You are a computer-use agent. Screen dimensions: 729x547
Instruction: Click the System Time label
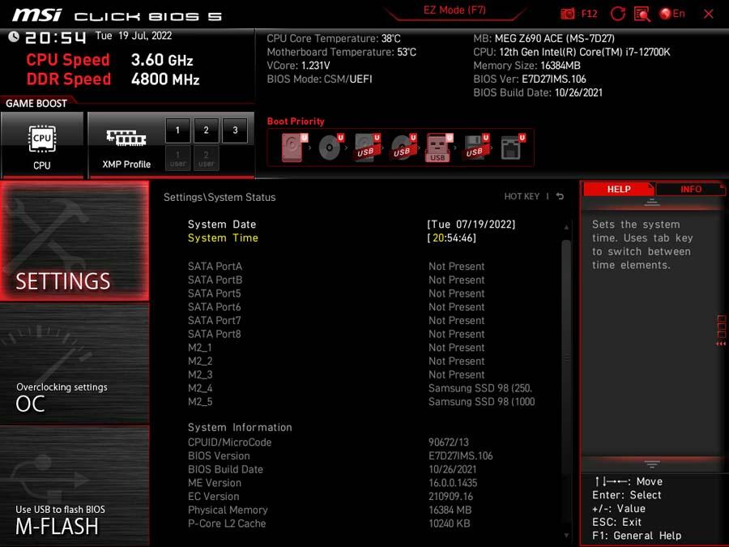223,237
